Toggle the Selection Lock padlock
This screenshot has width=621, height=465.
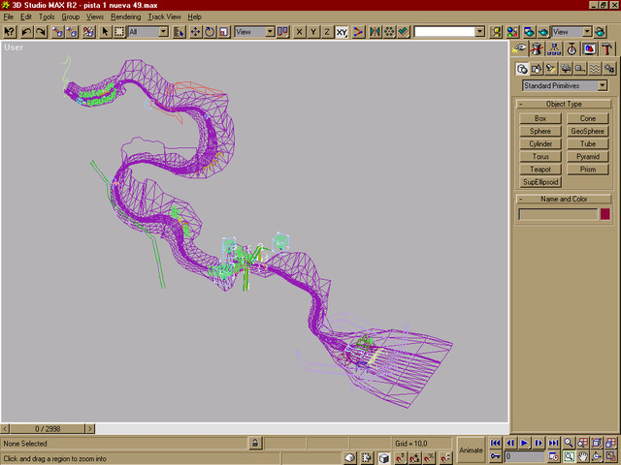click(255, 443)
